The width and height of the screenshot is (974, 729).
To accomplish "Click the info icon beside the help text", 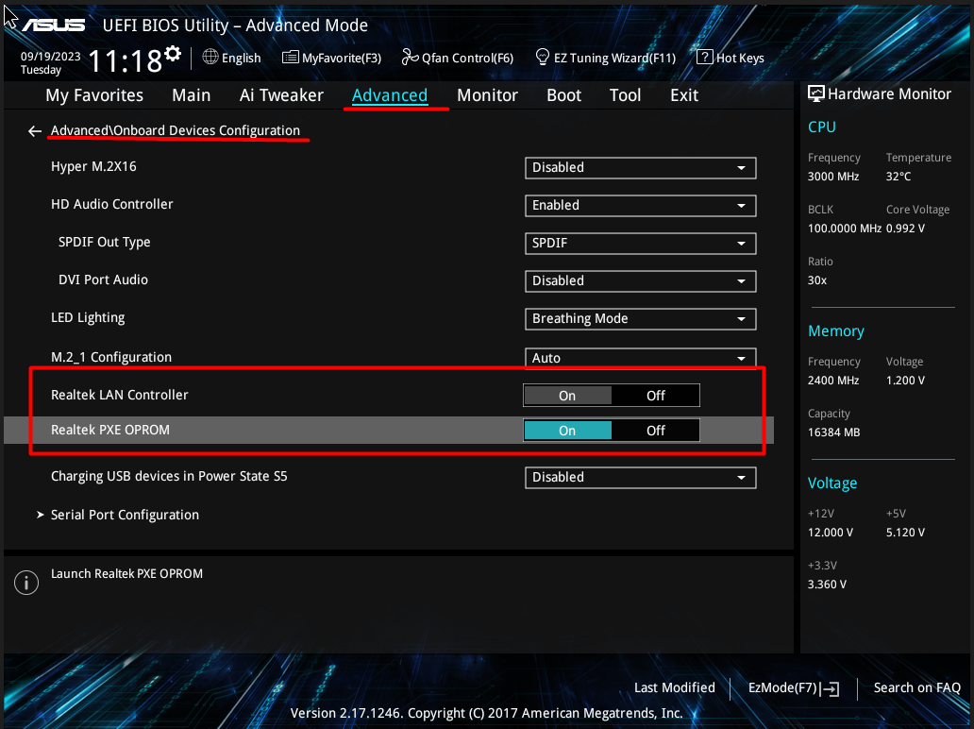I will tap(26, 583).
